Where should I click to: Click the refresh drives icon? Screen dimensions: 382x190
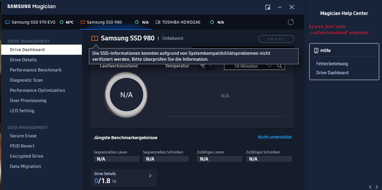(x=291, y=22)
